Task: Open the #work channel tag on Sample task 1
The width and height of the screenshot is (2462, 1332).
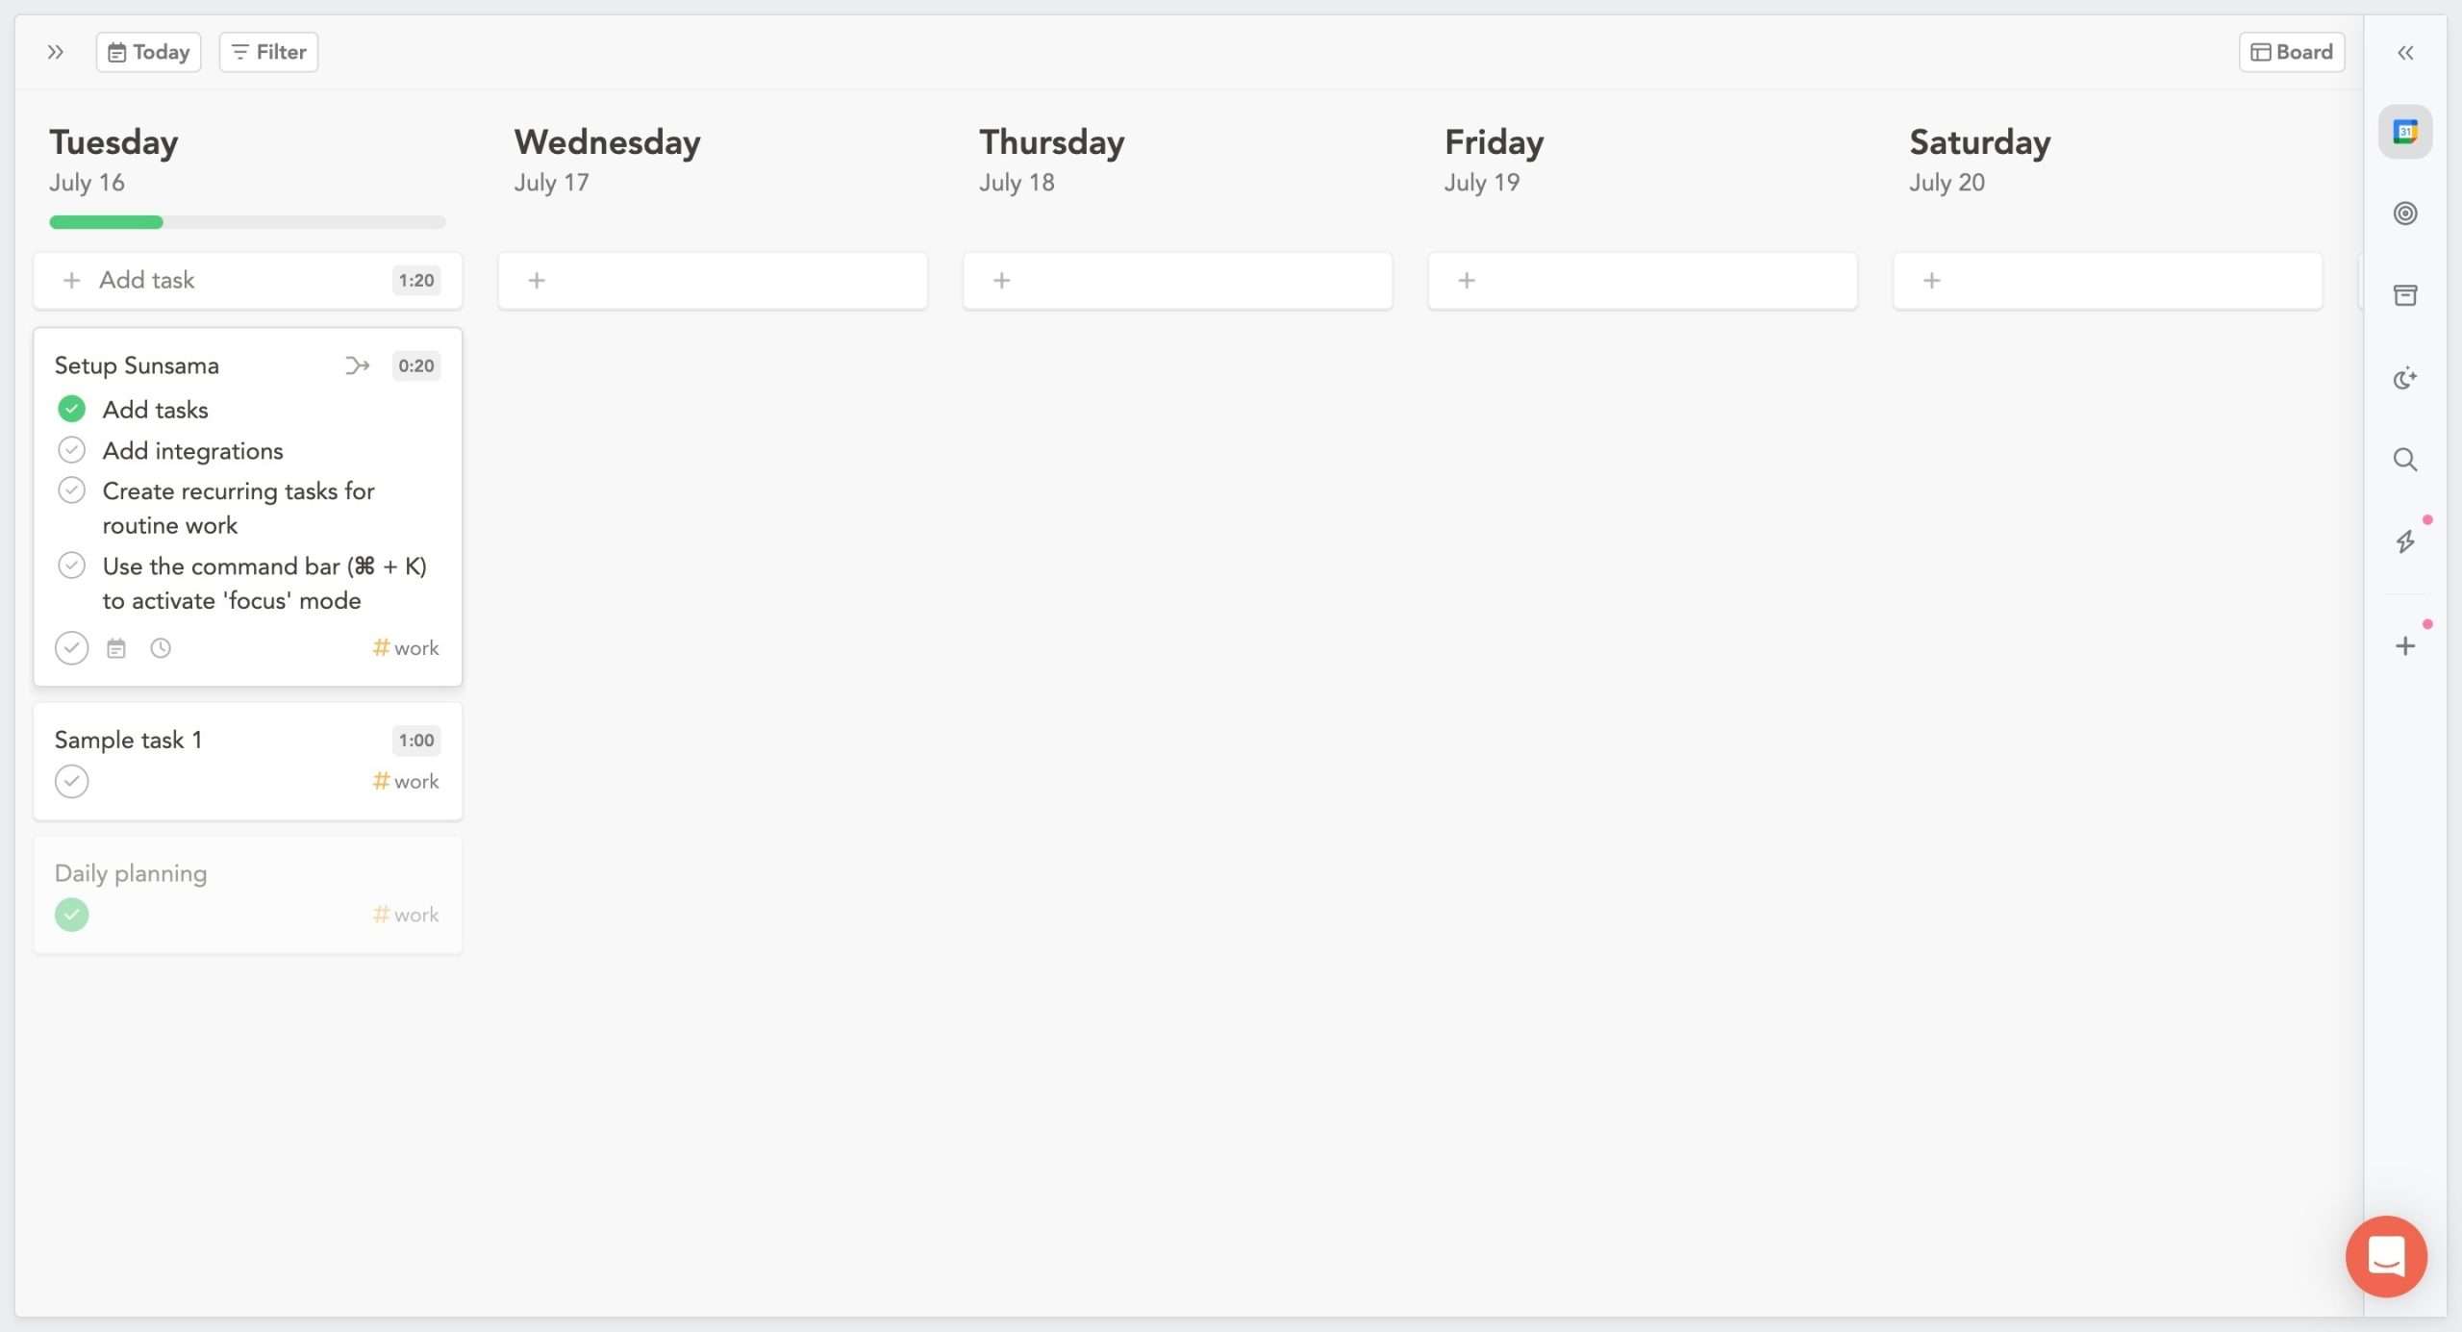Action: pos(404,780)
